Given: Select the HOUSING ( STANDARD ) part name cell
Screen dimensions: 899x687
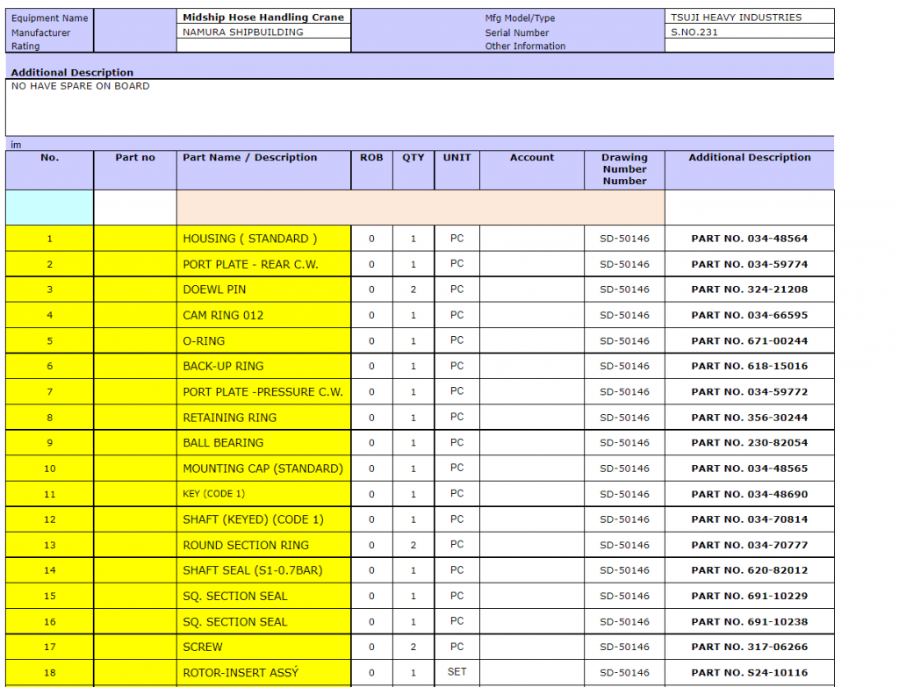Looking at the screenshot, I should click(x=263, y=239).
